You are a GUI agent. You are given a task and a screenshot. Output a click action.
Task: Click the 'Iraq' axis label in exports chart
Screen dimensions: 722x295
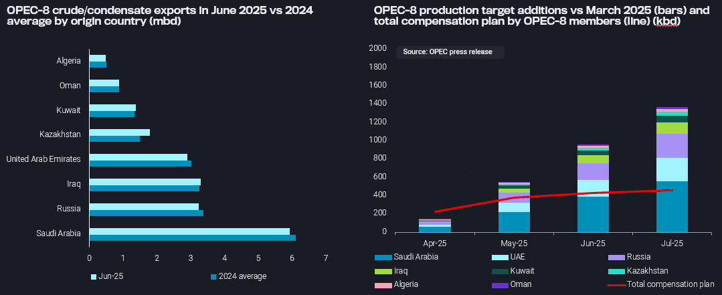pyautogui.click(x=74, y=184)
